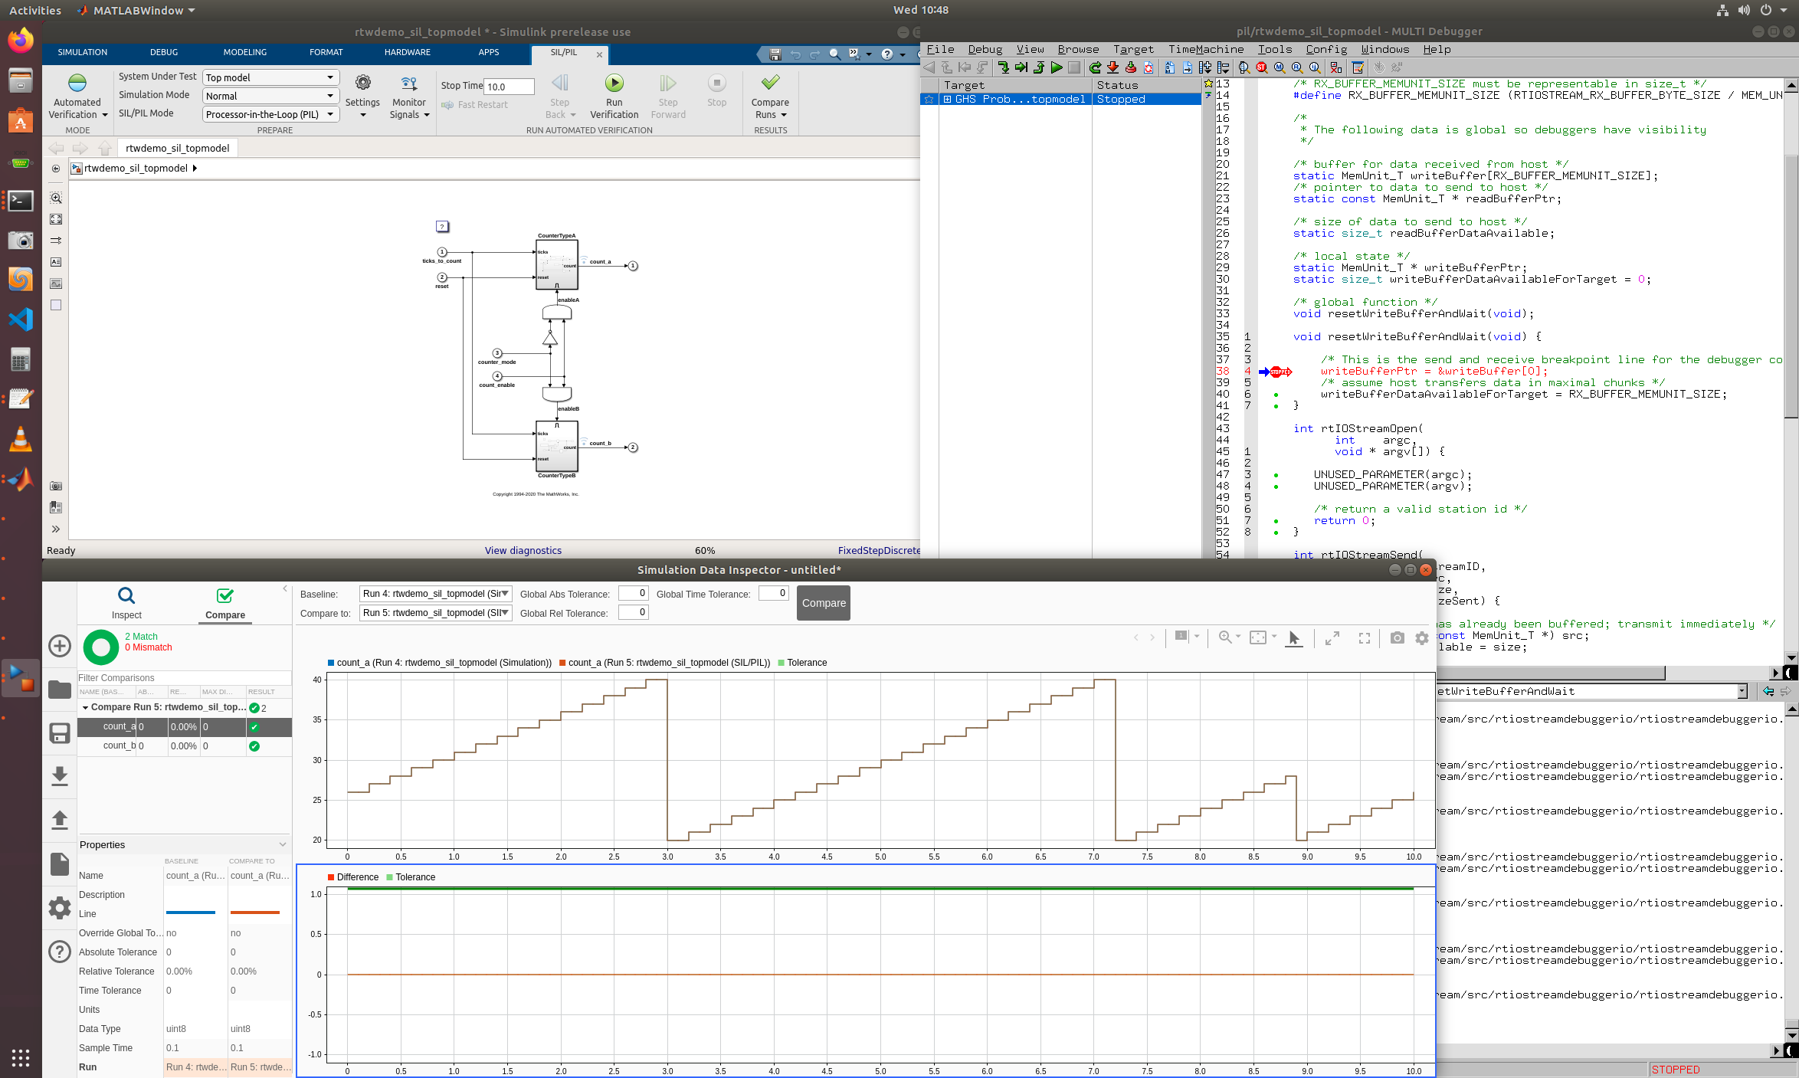Click the fit-to-view icon above the plot
The width and height of the screenshot is (1799, 1078).
tap(1258, 637)
